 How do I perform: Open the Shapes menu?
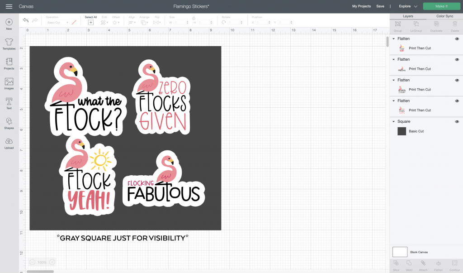pos(9,123)
